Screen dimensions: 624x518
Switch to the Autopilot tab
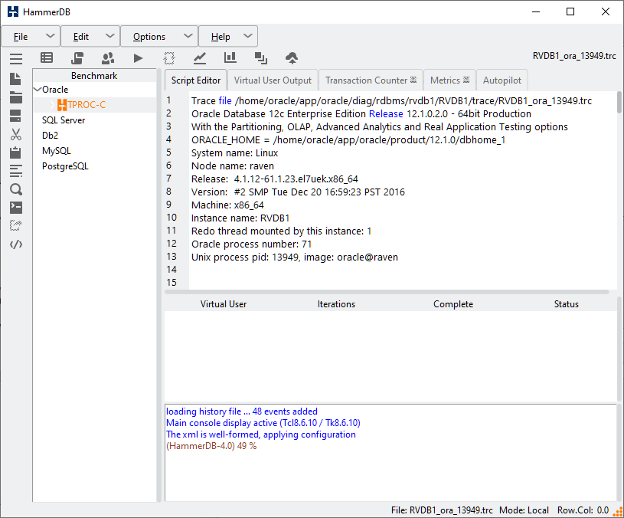[501, 80]
